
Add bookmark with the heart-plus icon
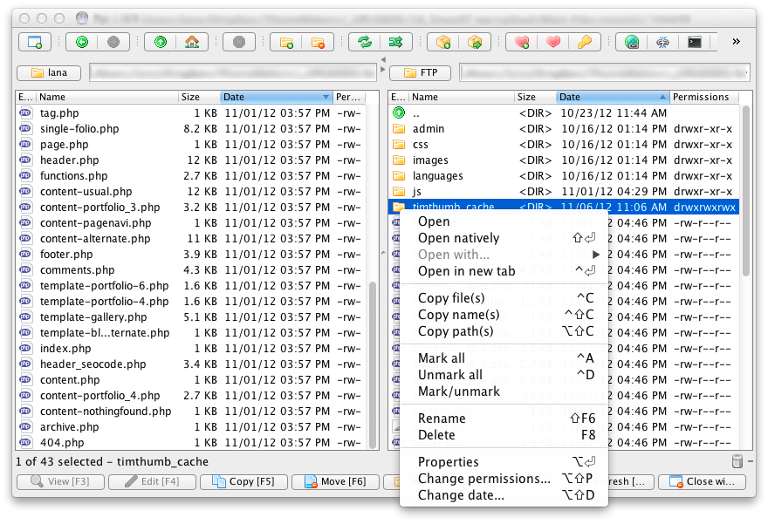coord(522,42)
